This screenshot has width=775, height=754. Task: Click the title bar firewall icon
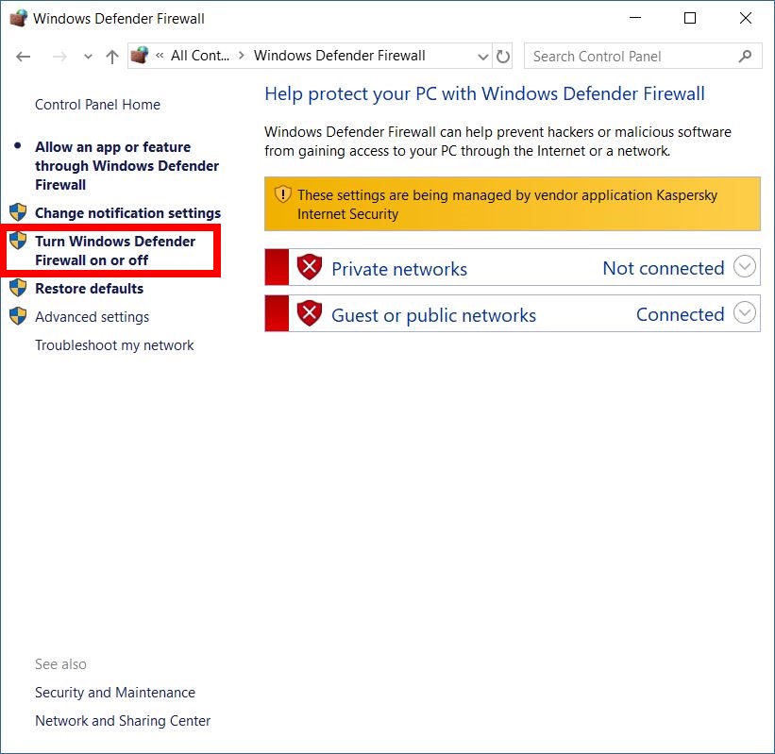click(18, 18)
